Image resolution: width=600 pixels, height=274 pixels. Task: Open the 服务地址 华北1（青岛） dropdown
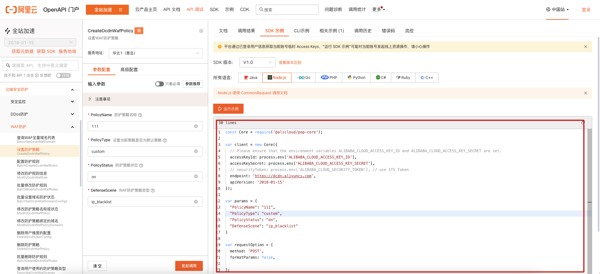156,53
